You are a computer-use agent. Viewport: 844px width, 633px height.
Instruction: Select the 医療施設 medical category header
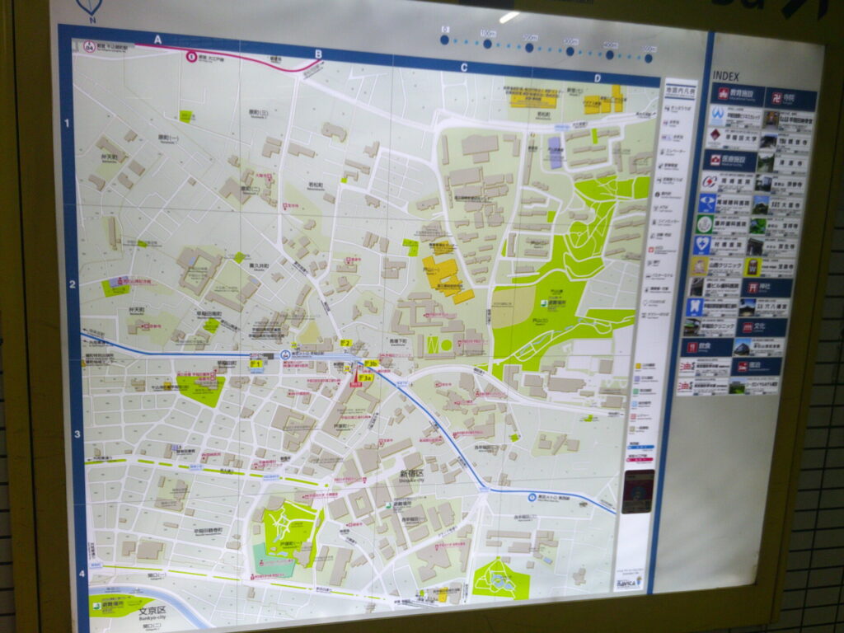click(729, 160)
